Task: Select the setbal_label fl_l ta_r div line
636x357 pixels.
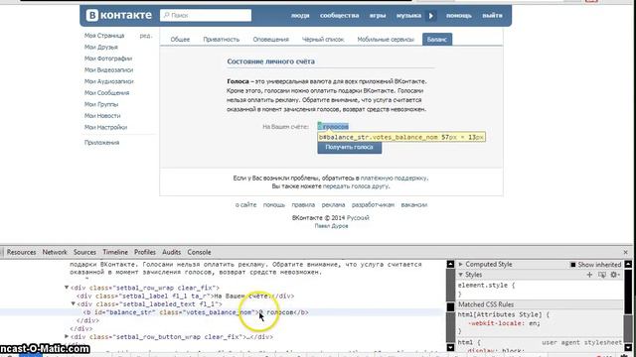Action: [x=186, y=297]
